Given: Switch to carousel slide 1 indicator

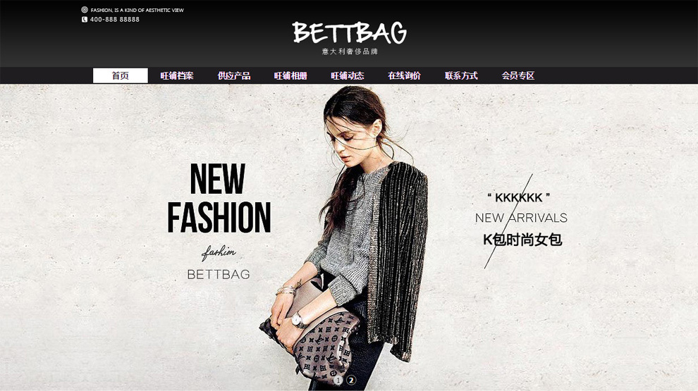Looking at the screenshot, I should click(338, 380).
